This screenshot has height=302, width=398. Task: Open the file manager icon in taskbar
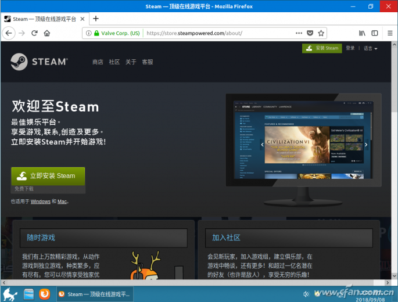pos(28,294)
